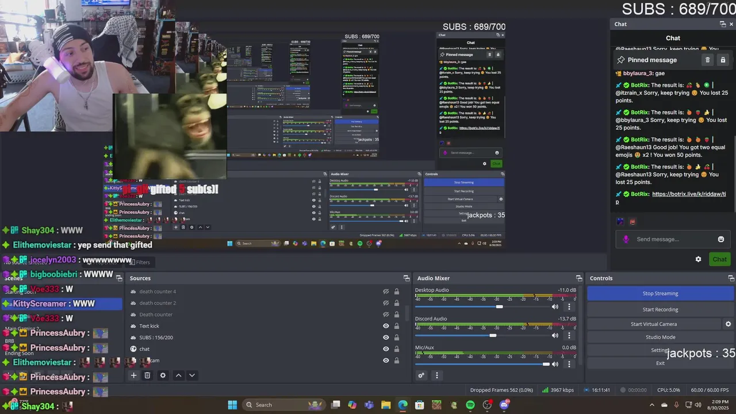Click Studio Mode button
The image size is (736, 414).
pyautogui.click(x=660, y=337)
